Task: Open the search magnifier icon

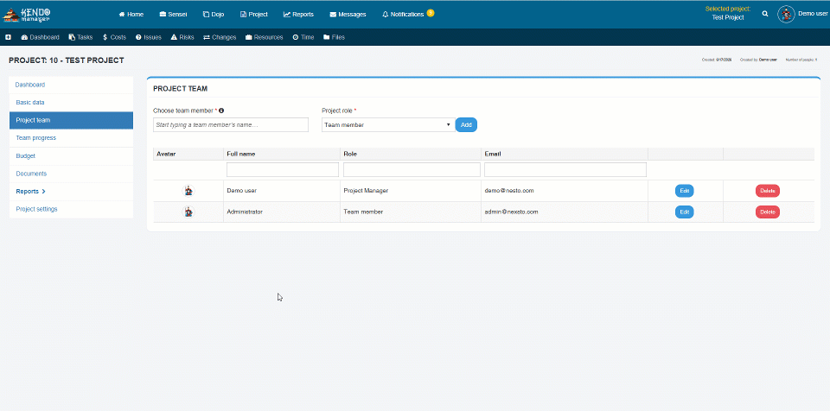Action: point(765,14)
